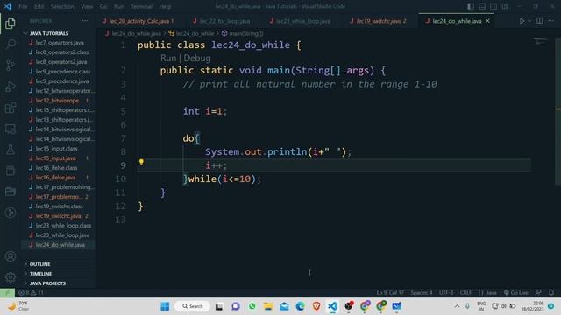Open WhatsApp from the taskbar
Image resolution: width=561 pixels, height=315 pixels.
252,306
